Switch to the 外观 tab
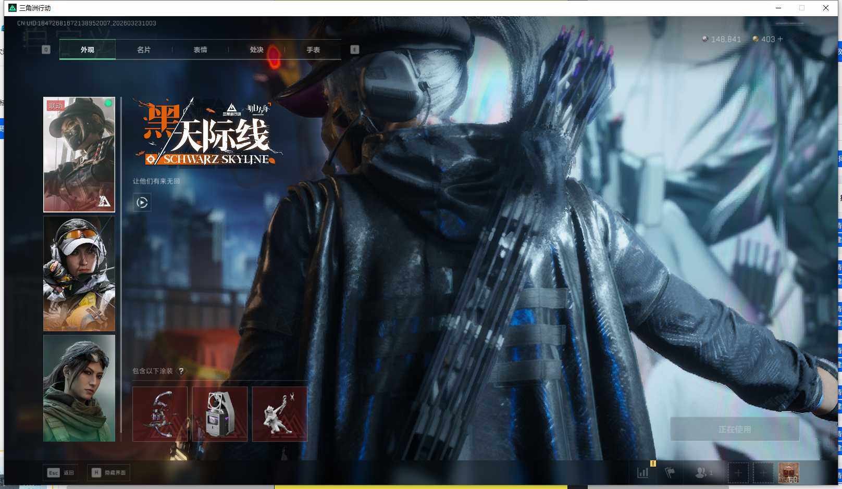This screenshot has width=842, height=489. (x=88, y=49)
